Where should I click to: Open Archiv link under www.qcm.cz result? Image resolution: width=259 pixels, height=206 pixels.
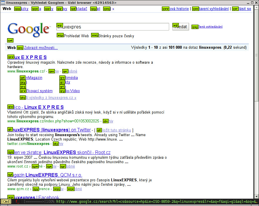tap(58, 189)
